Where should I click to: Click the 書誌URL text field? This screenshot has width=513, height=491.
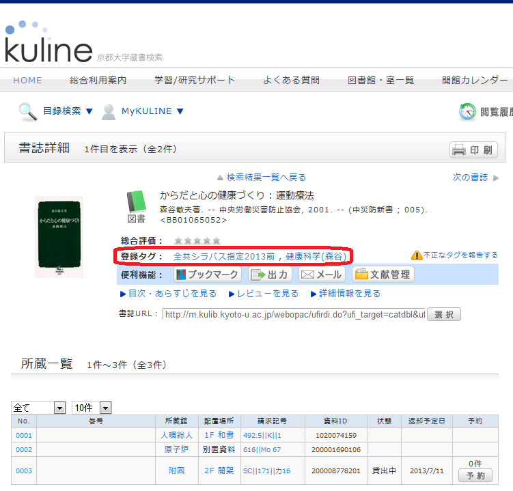pyautogui.click(x=294, y=314)
